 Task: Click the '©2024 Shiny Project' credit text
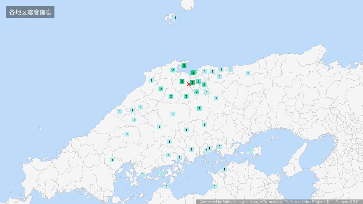coord(307,202)
